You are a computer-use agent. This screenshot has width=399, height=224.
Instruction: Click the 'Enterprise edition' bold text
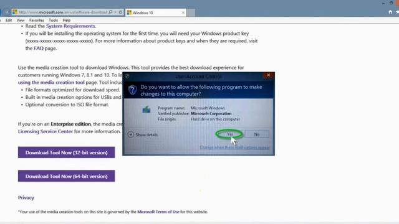click(x=70, y=124)
